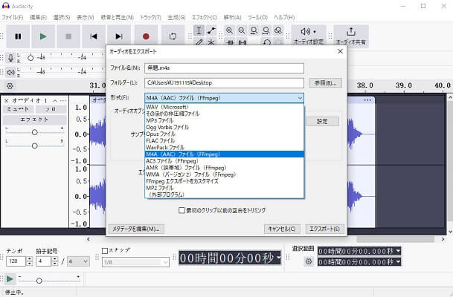Toggle ソロ (solo) on the track

51,109
